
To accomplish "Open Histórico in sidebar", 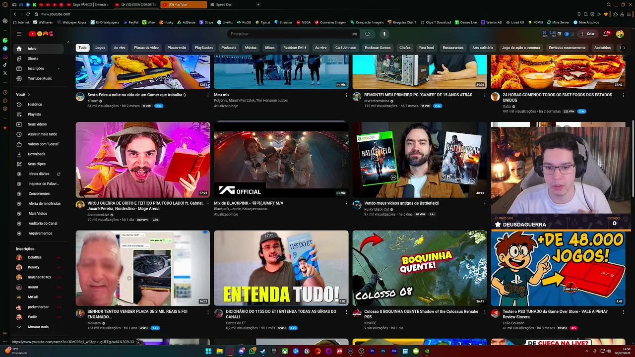I will pos(39,105).
